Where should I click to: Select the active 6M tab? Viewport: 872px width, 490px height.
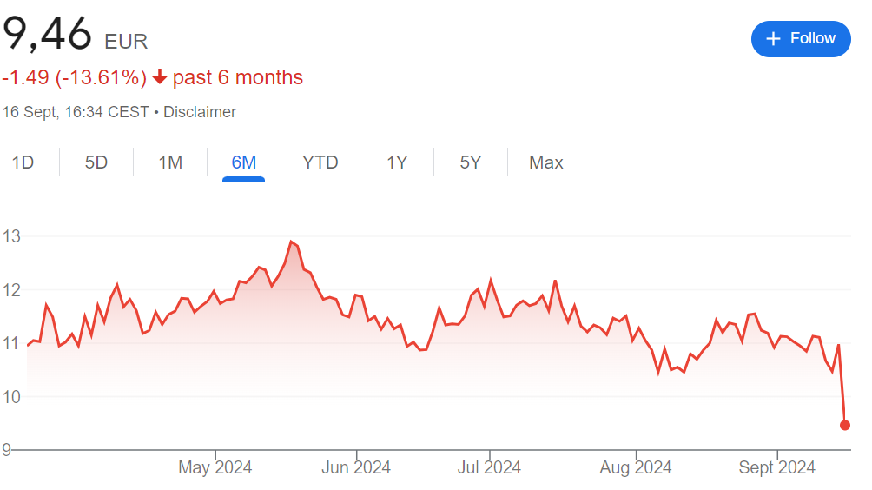[243, 162]
